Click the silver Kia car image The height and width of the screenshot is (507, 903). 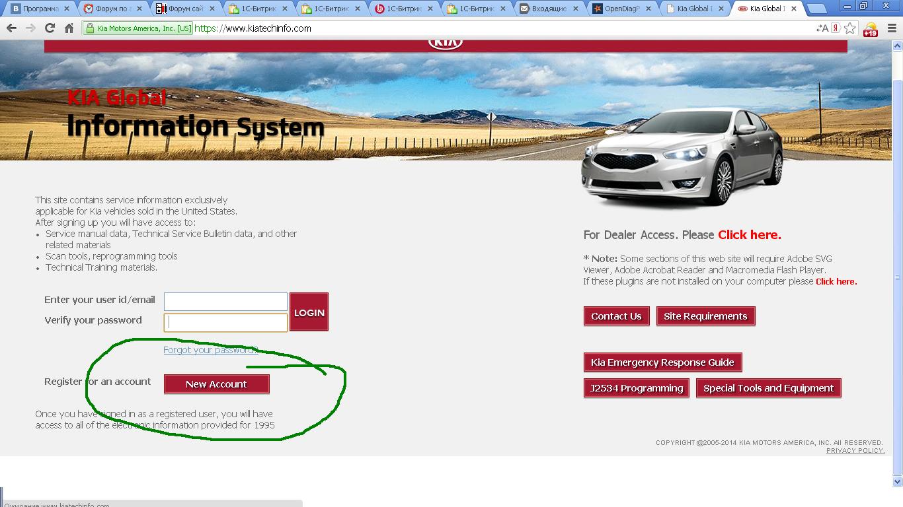pyautogui.click(x=681, y=158)
